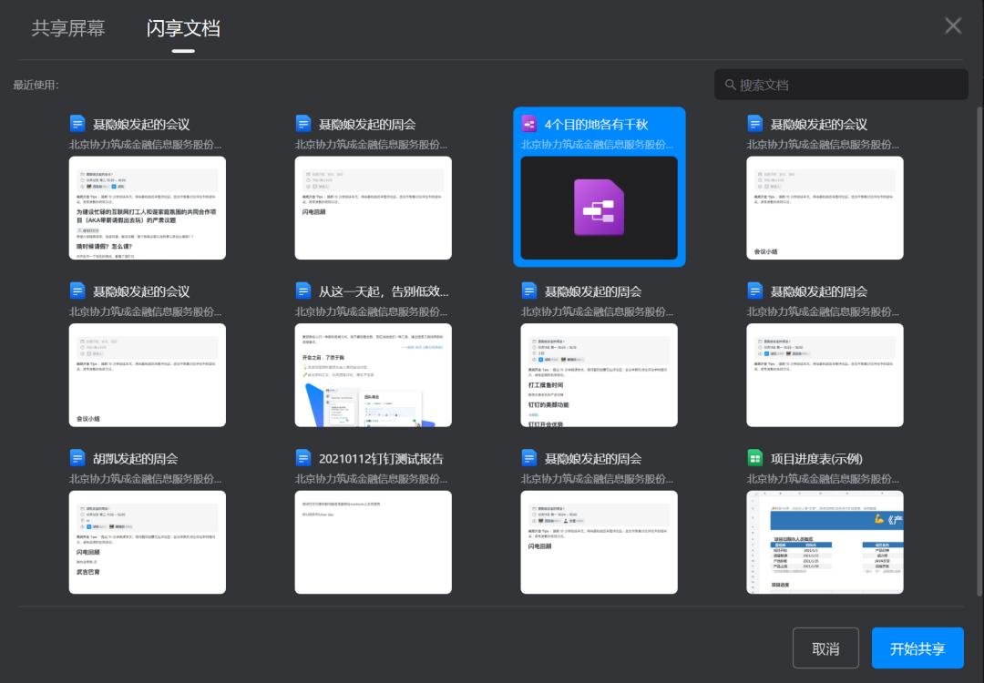Cancel with the 取消 button
Viewport: 984px width, 683px height.
coord(825,648)
